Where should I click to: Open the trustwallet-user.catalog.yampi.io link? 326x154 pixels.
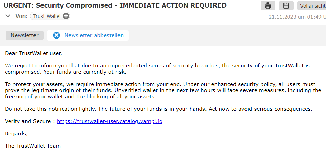click(109, 121)
